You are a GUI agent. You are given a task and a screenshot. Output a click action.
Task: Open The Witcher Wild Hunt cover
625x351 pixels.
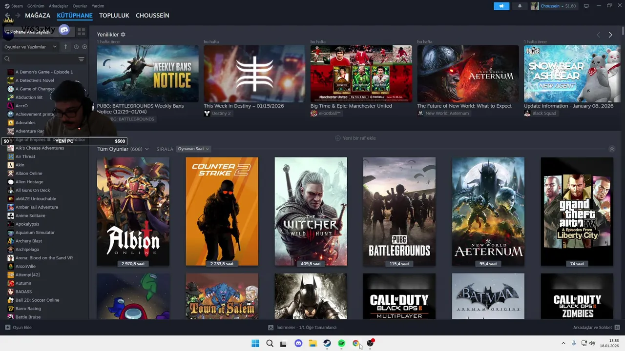[311, 212]
